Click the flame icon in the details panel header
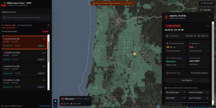This screenshot has height=108, width=216. (x=166, y=17)
